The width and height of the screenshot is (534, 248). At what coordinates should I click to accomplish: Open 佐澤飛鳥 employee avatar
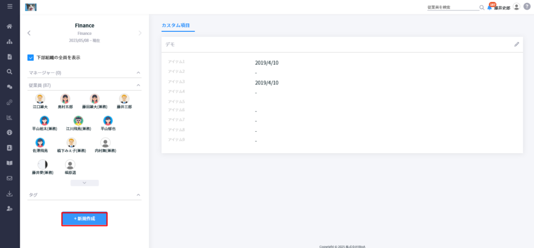40,143
